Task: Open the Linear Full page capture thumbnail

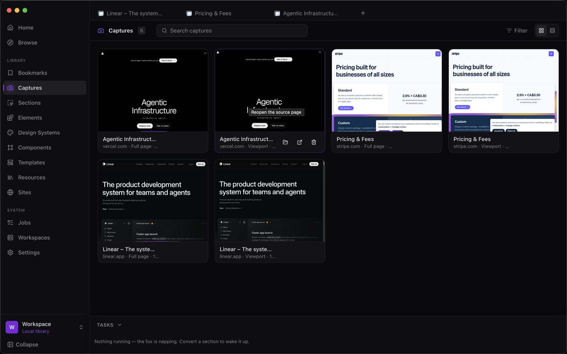Action: [x=153, y=201]
